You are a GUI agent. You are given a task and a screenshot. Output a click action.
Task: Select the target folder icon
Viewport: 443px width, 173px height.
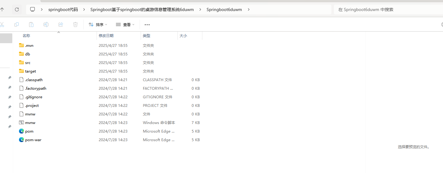[x=21, y=71]
